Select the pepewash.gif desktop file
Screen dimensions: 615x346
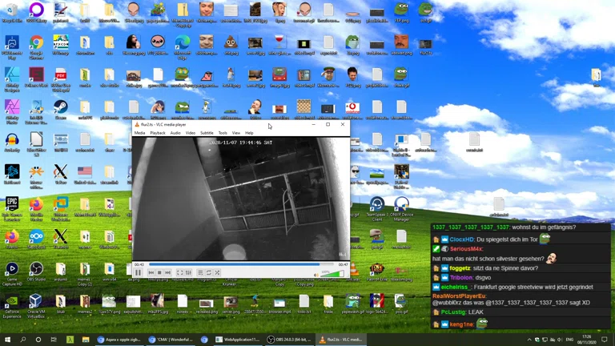point(352,304)
